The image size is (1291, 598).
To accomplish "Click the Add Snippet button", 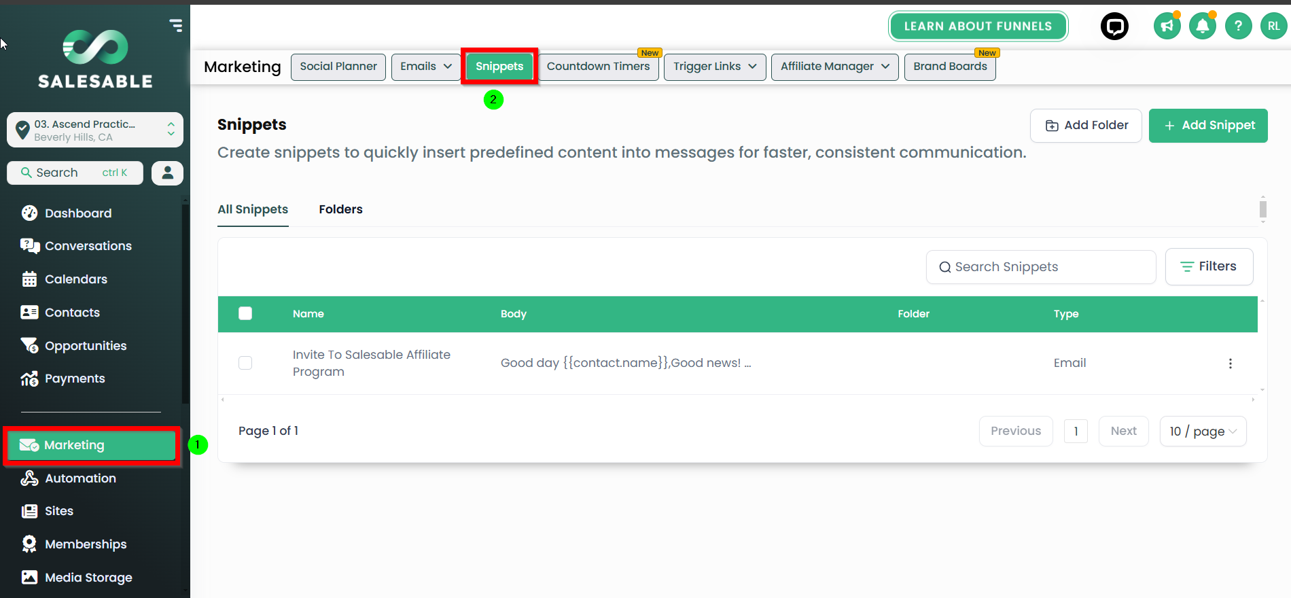I will (x=1208, y=126).
